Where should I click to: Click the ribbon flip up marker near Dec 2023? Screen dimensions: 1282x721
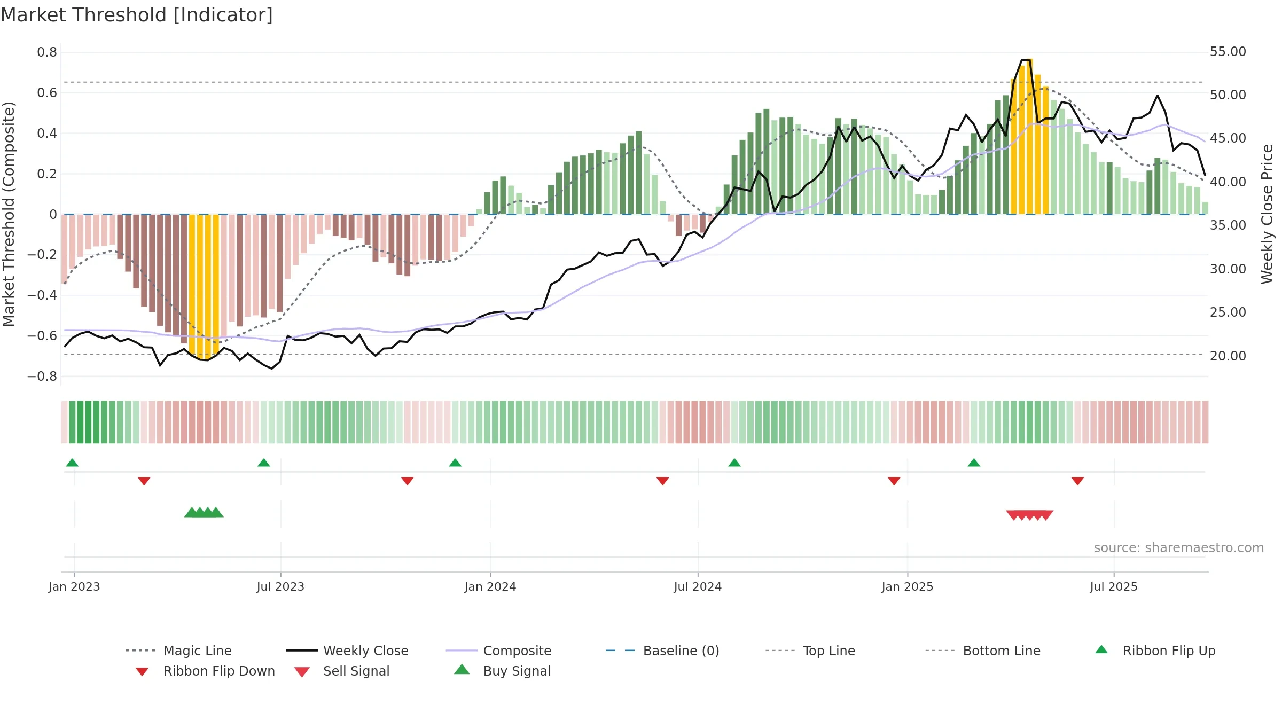[455, 463]
